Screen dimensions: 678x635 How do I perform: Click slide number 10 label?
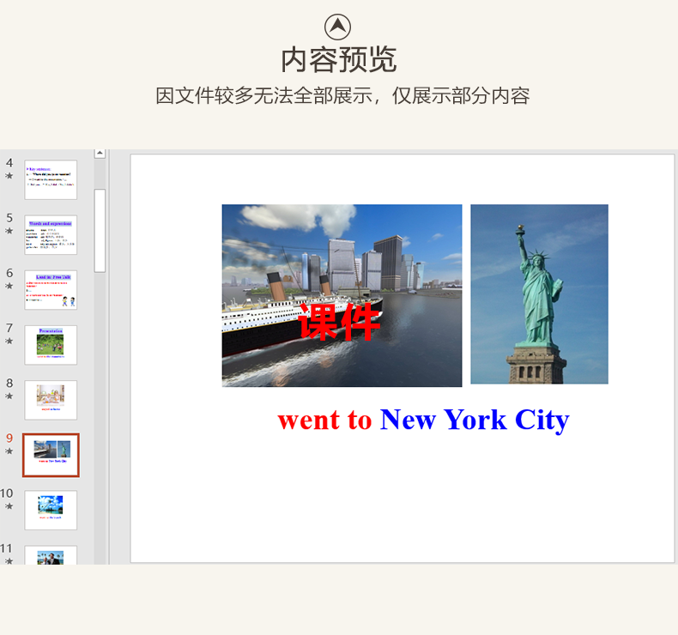pos(7,493)
